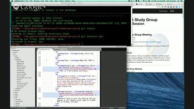This screenshot has width=194, height=109.
Task: Open the Help menu
Action: tap(73, 1)
